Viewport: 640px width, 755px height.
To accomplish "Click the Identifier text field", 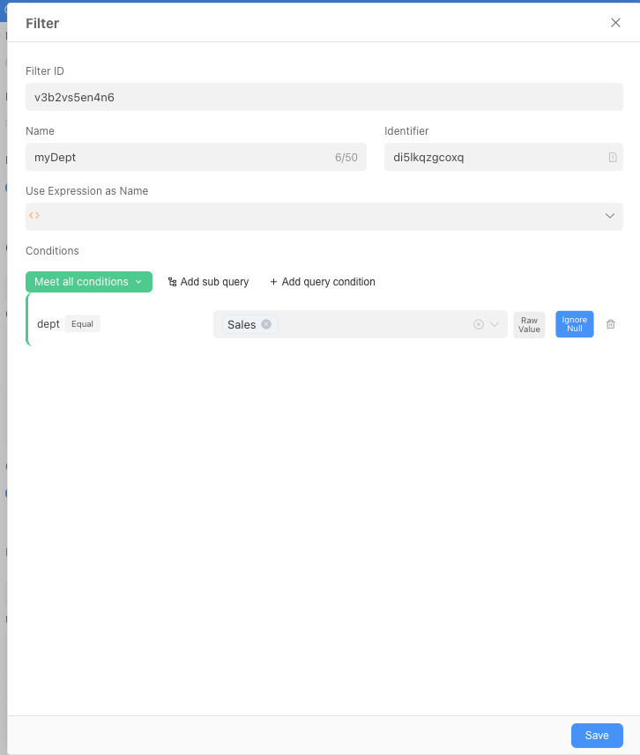I will [494, 158].
